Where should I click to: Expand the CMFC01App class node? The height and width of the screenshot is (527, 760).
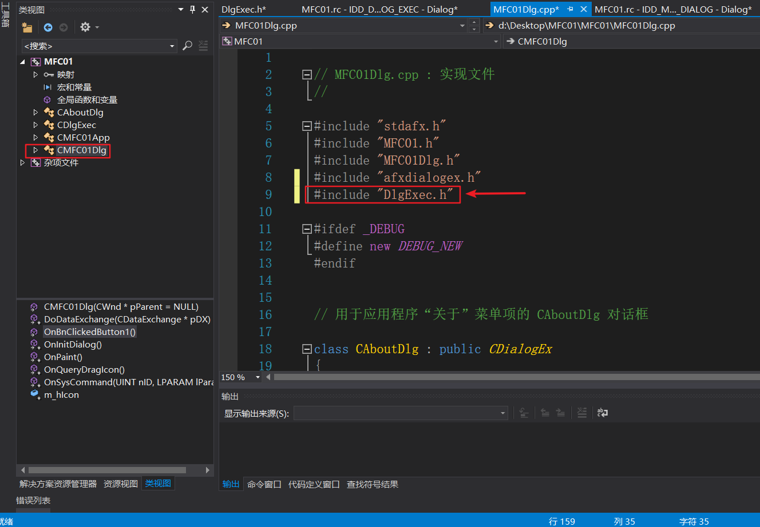click(35, 137)
